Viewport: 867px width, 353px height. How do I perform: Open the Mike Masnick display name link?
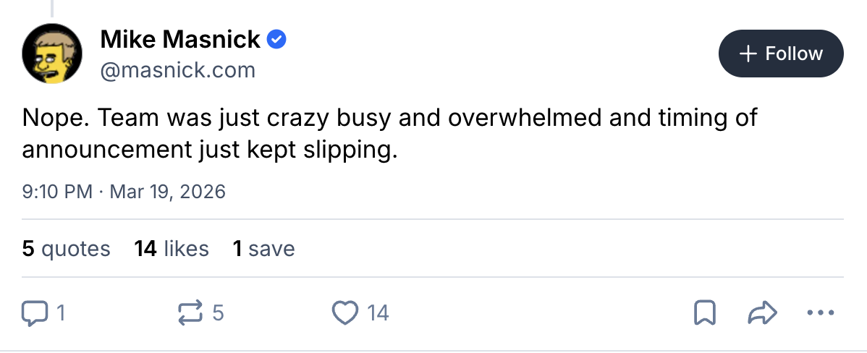tap(180, 39)
